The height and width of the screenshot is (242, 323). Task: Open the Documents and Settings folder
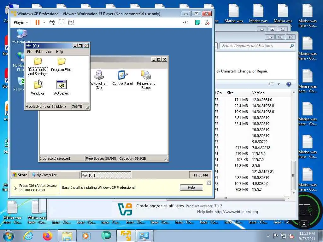[x=38, y=66]
